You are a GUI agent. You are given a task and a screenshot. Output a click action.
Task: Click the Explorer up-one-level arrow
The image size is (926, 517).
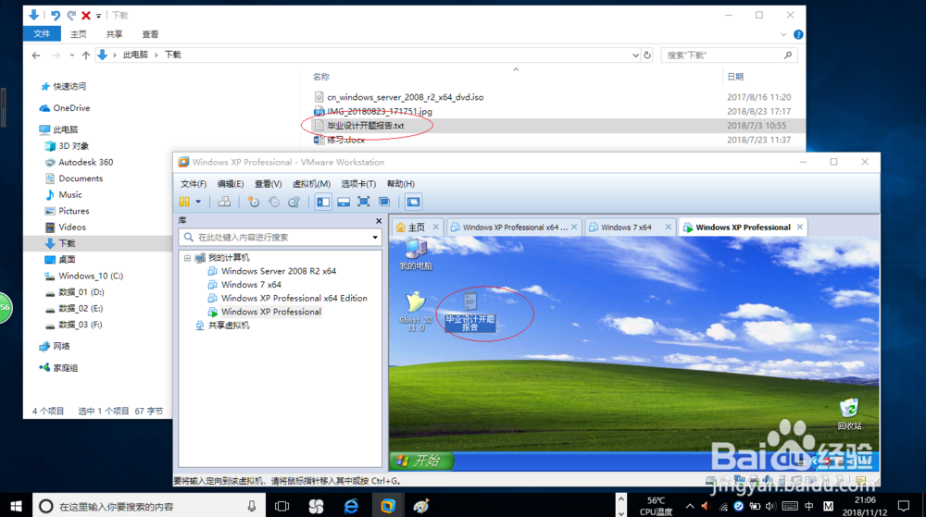tap(86, 55)
